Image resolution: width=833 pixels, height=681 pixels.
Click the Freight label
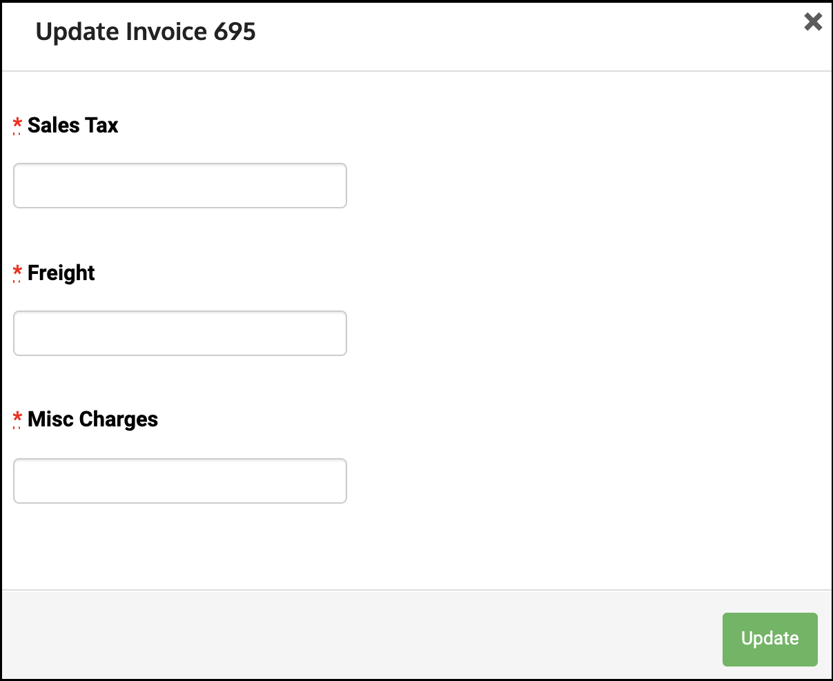point(61,273)
